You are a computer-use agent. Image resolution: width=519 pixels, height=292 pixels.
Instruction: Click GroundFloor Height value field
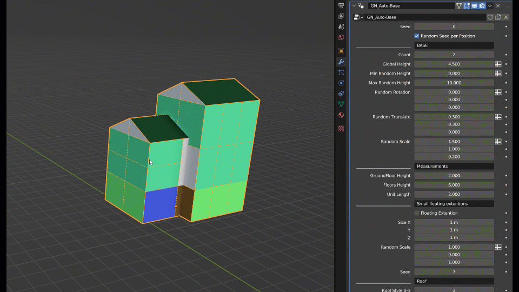tap(454, 175)
